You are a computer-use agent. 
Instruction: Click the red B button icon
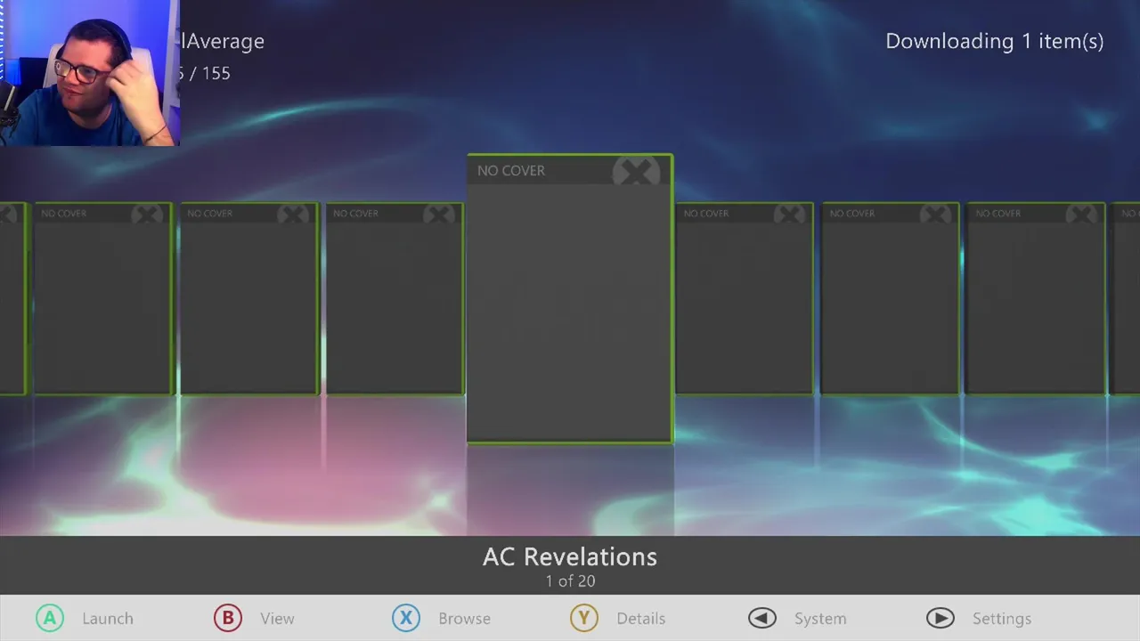(228, 618)
